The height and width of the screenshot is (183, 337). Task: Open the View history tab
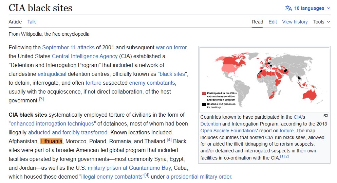pos(295,22)
